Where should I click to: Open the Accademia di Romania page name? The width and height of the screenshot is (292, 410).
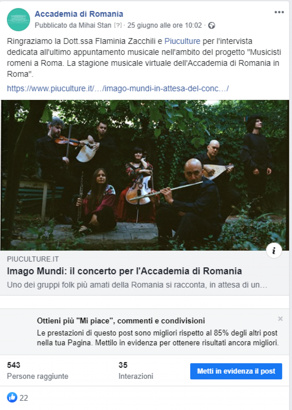pyautogui.click(x=79, y=14)
